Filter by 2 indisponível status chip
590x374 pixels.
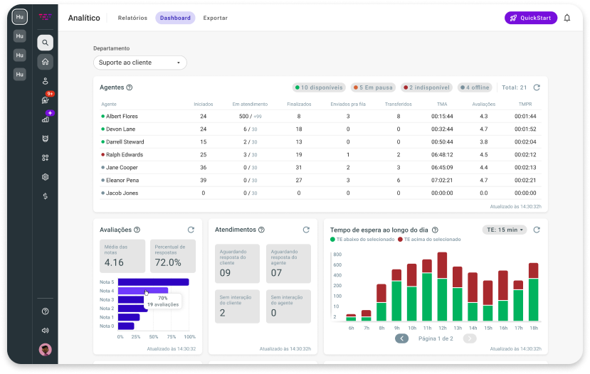(x=426, y=87)
